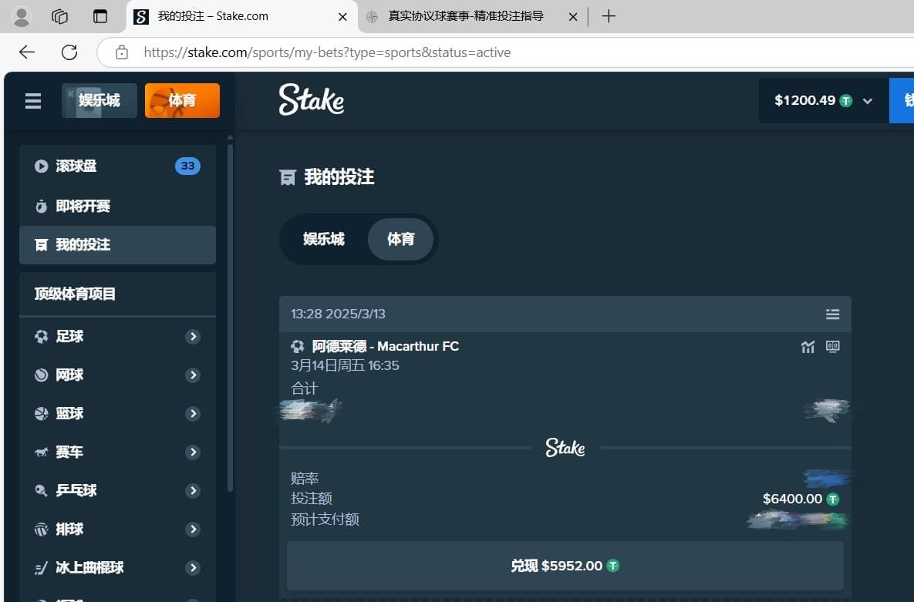Click the paddle icon beside 乒乓球
Screen dimensions: 914x602
click(42, 491)
